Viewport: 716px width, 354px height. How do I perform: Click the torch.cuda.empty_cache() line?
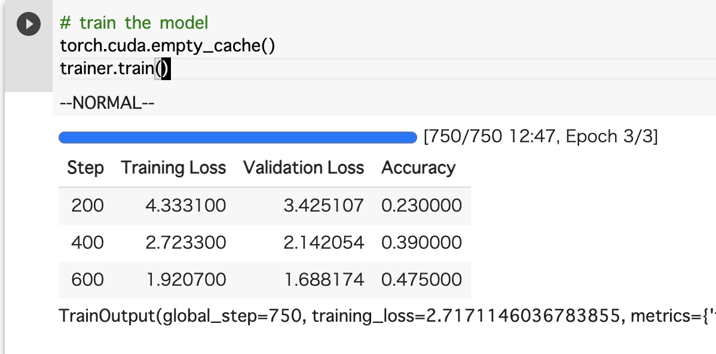167,45
